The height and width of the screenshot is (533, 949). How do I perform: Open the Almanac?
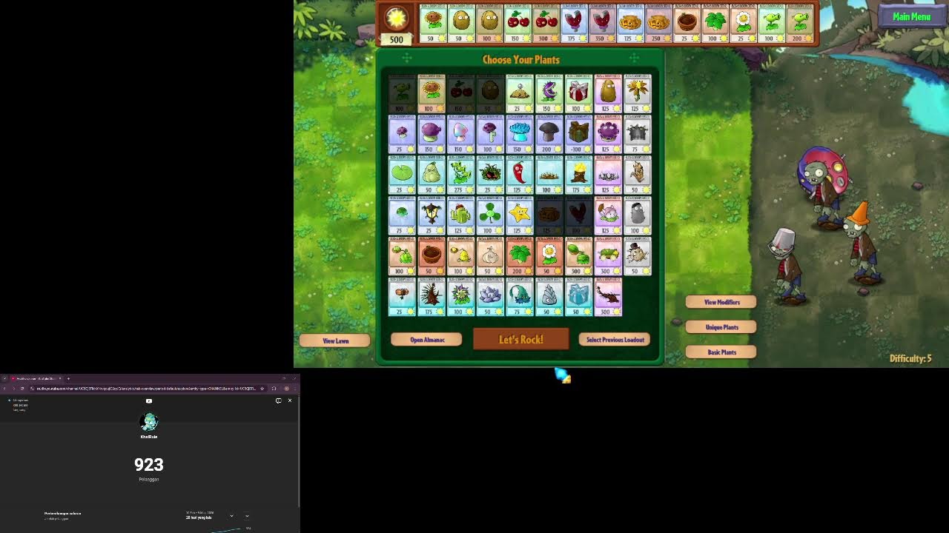pyautogui.click(x=427, y=340)
